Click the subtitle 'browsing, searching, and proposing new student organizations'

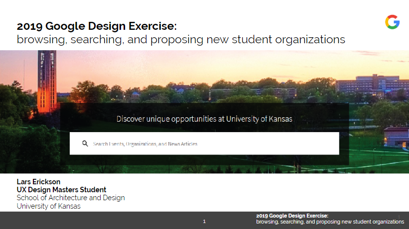(x=181, y=40)
